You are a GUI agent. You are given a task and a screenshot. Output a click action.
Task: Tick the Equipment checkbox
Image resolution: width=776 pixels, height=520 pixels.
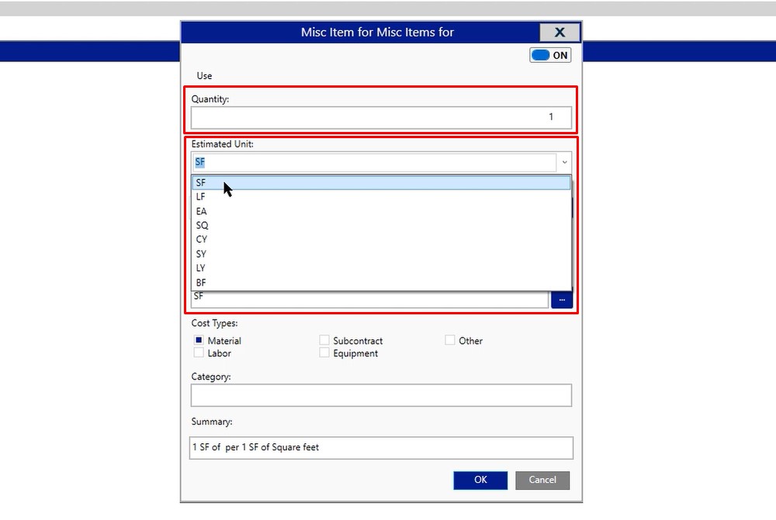(x=324, y=353)
